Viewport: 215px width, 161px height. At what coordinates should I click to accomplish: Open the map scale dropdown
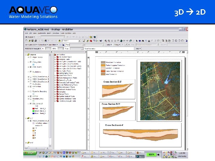[x=79, y=41]
